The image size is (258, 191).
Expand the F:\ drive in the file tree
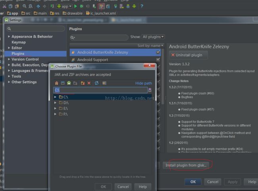coord(55,114)
